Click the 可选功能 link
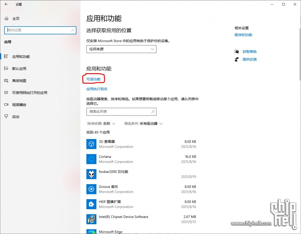The width and height of the screenshot is (301, 234). (x=93, y=79)
